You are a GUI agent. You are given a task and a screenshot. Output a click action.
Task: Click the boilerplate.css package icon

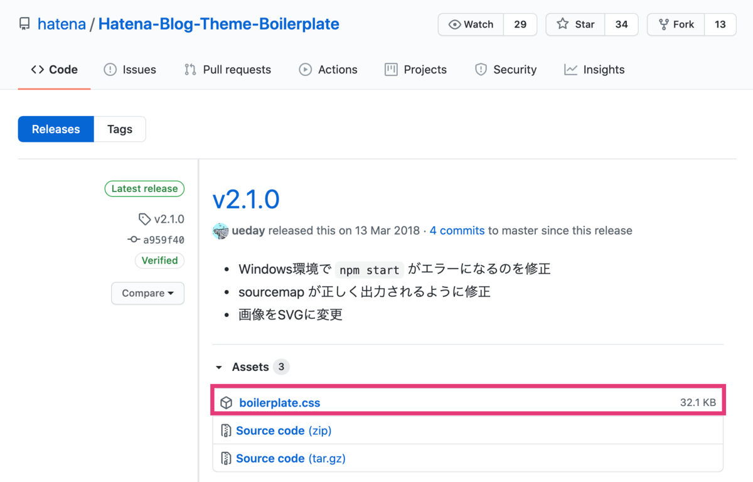[227, 403]
